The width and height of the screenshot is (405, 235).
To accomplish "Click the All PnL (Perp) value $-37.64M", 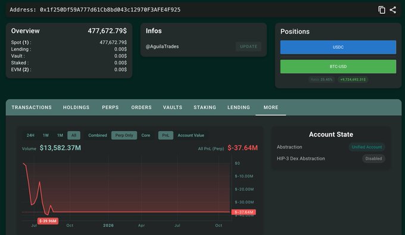I will (x=242, y=148).
